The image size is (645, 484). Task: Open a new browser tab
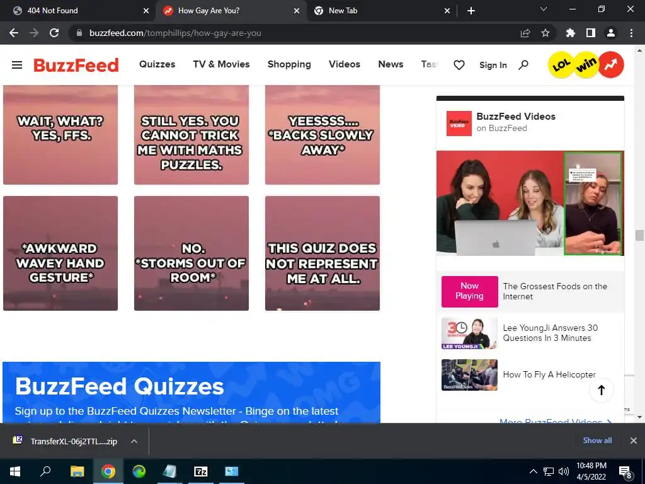[x=471, y=11]
